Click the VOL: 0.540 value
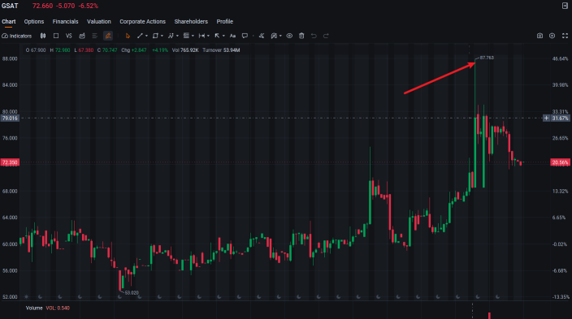Screen dimensions: 572x319 pos(58,308)
